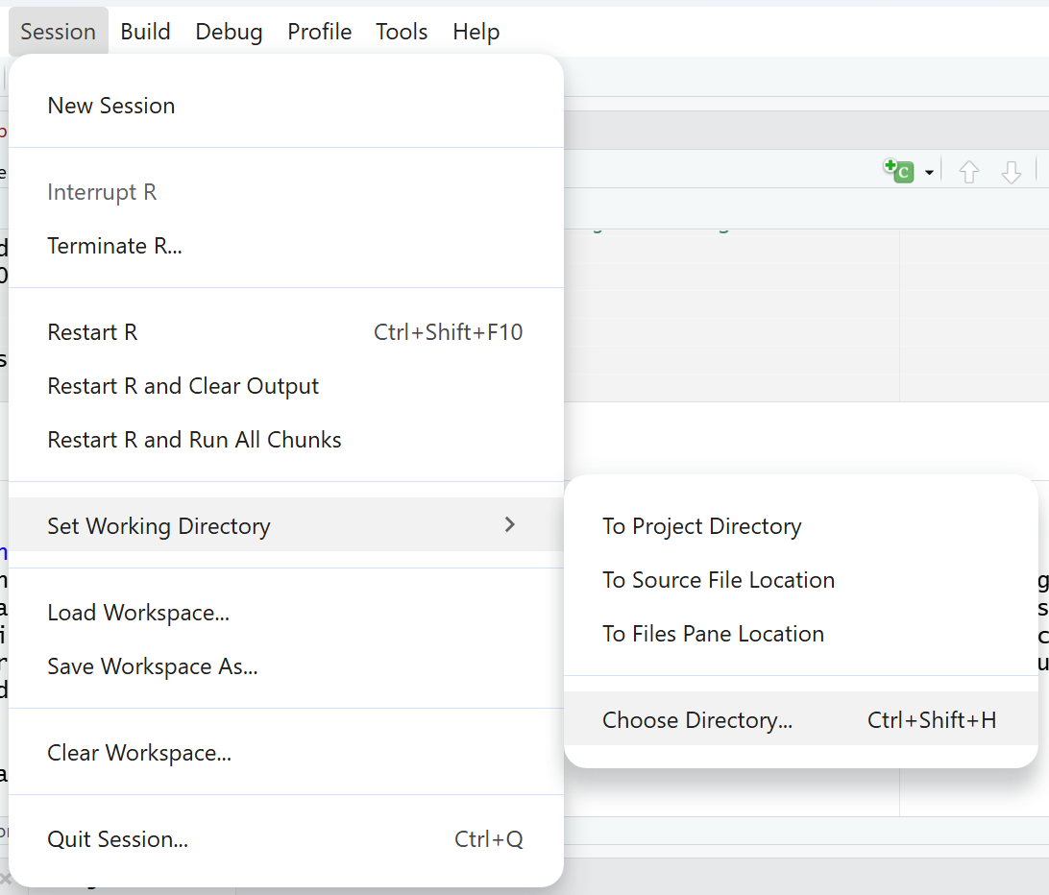This screenshot has width=1049, height=895.
Task: Select New Session
Action: [111, 106]
